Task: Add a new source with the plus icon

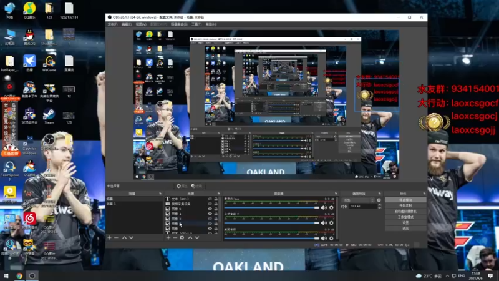Action: tap(168, 238)
